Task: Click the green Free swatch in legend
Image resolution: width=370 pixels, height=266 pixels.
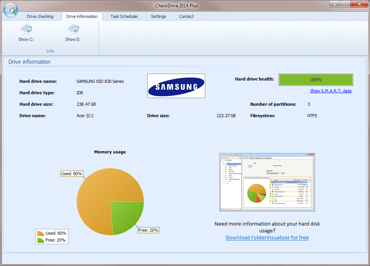Action: pos(41,240)
